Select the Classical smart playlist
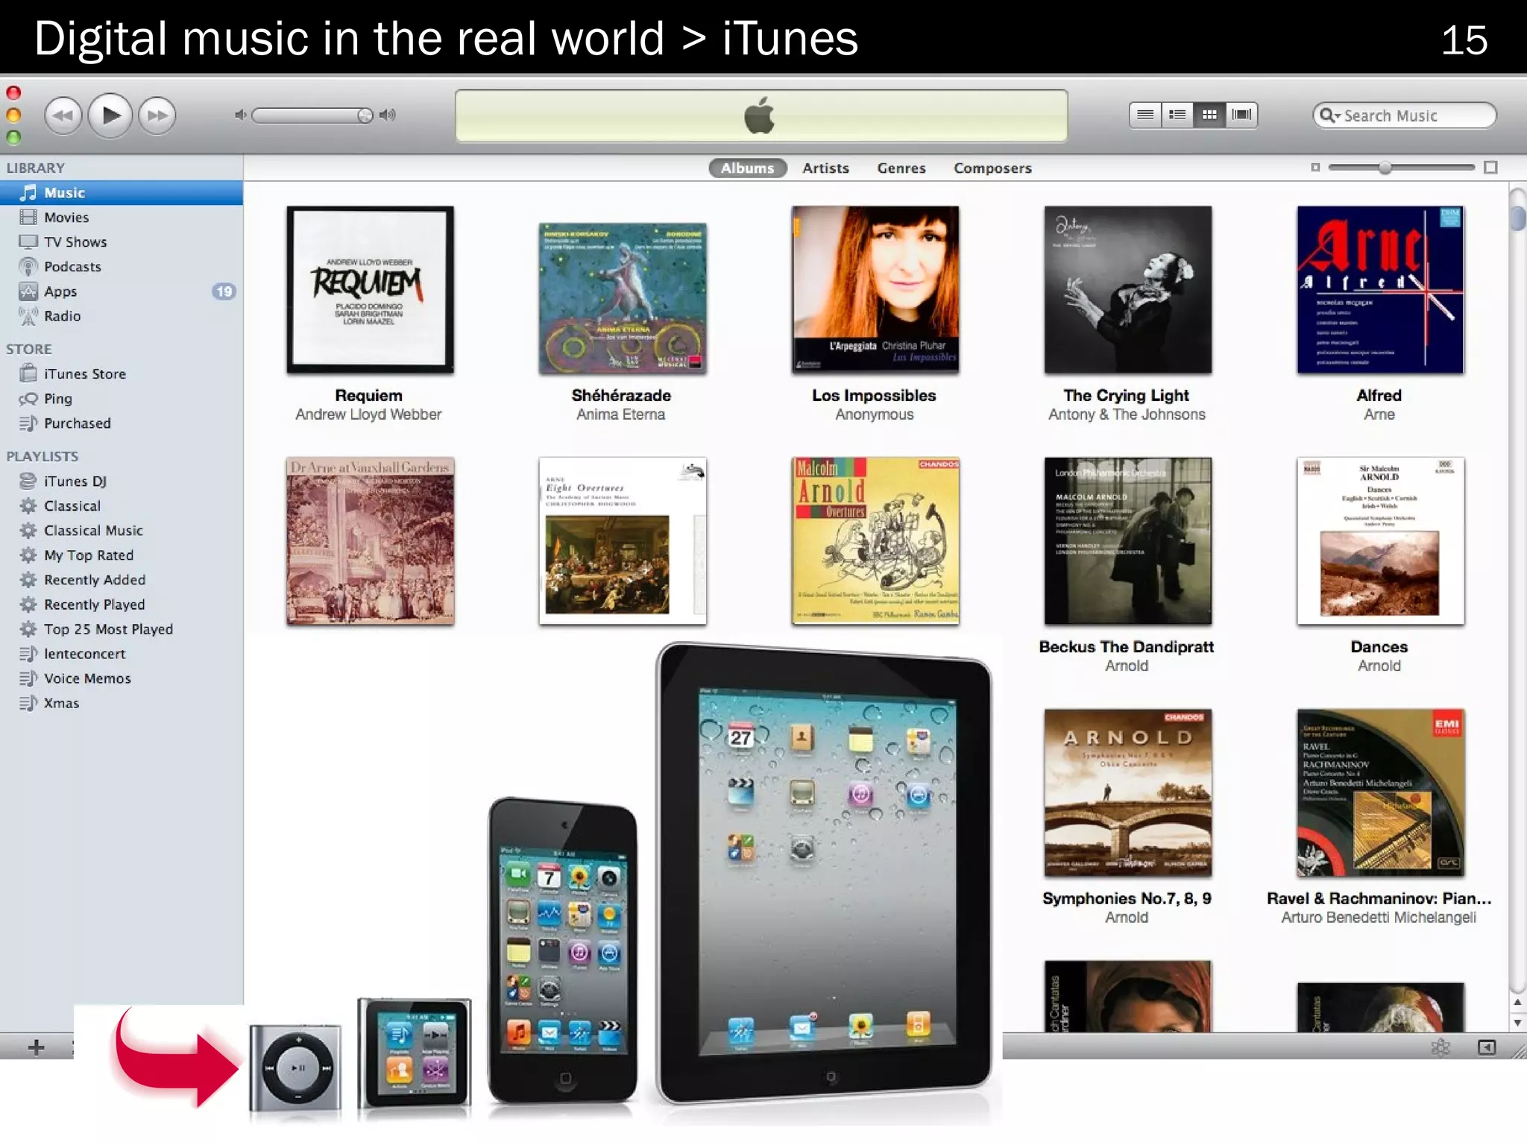This screenshot has width=1527, height=1145. [122, 505]
